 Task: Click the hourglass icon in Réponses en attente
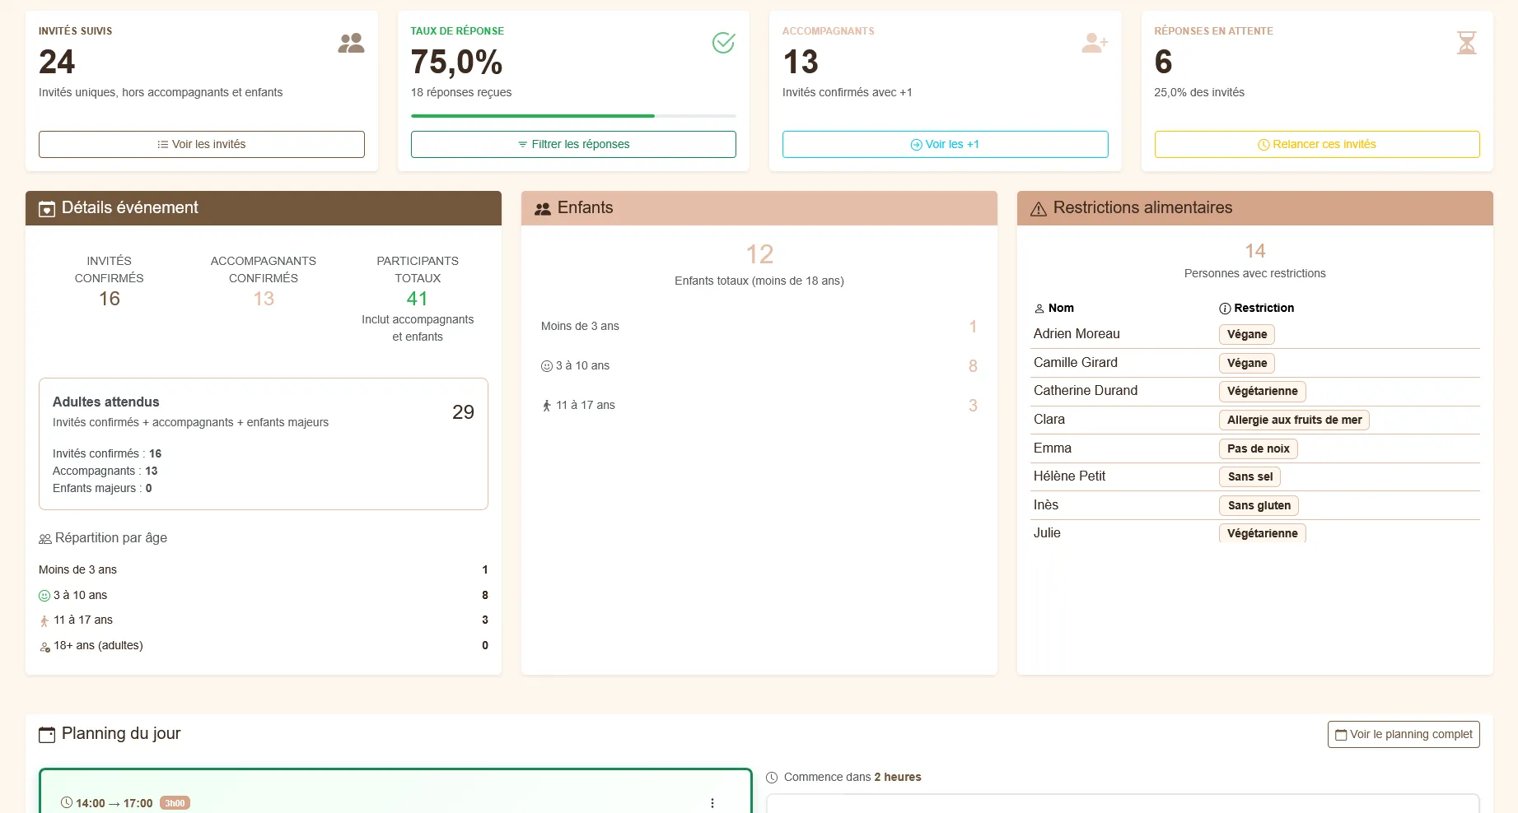[1466, 43]
